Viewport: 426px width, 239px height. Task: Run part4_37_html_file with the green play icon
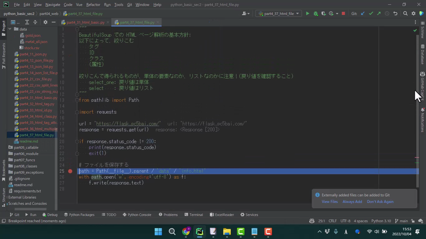(307, 13)
